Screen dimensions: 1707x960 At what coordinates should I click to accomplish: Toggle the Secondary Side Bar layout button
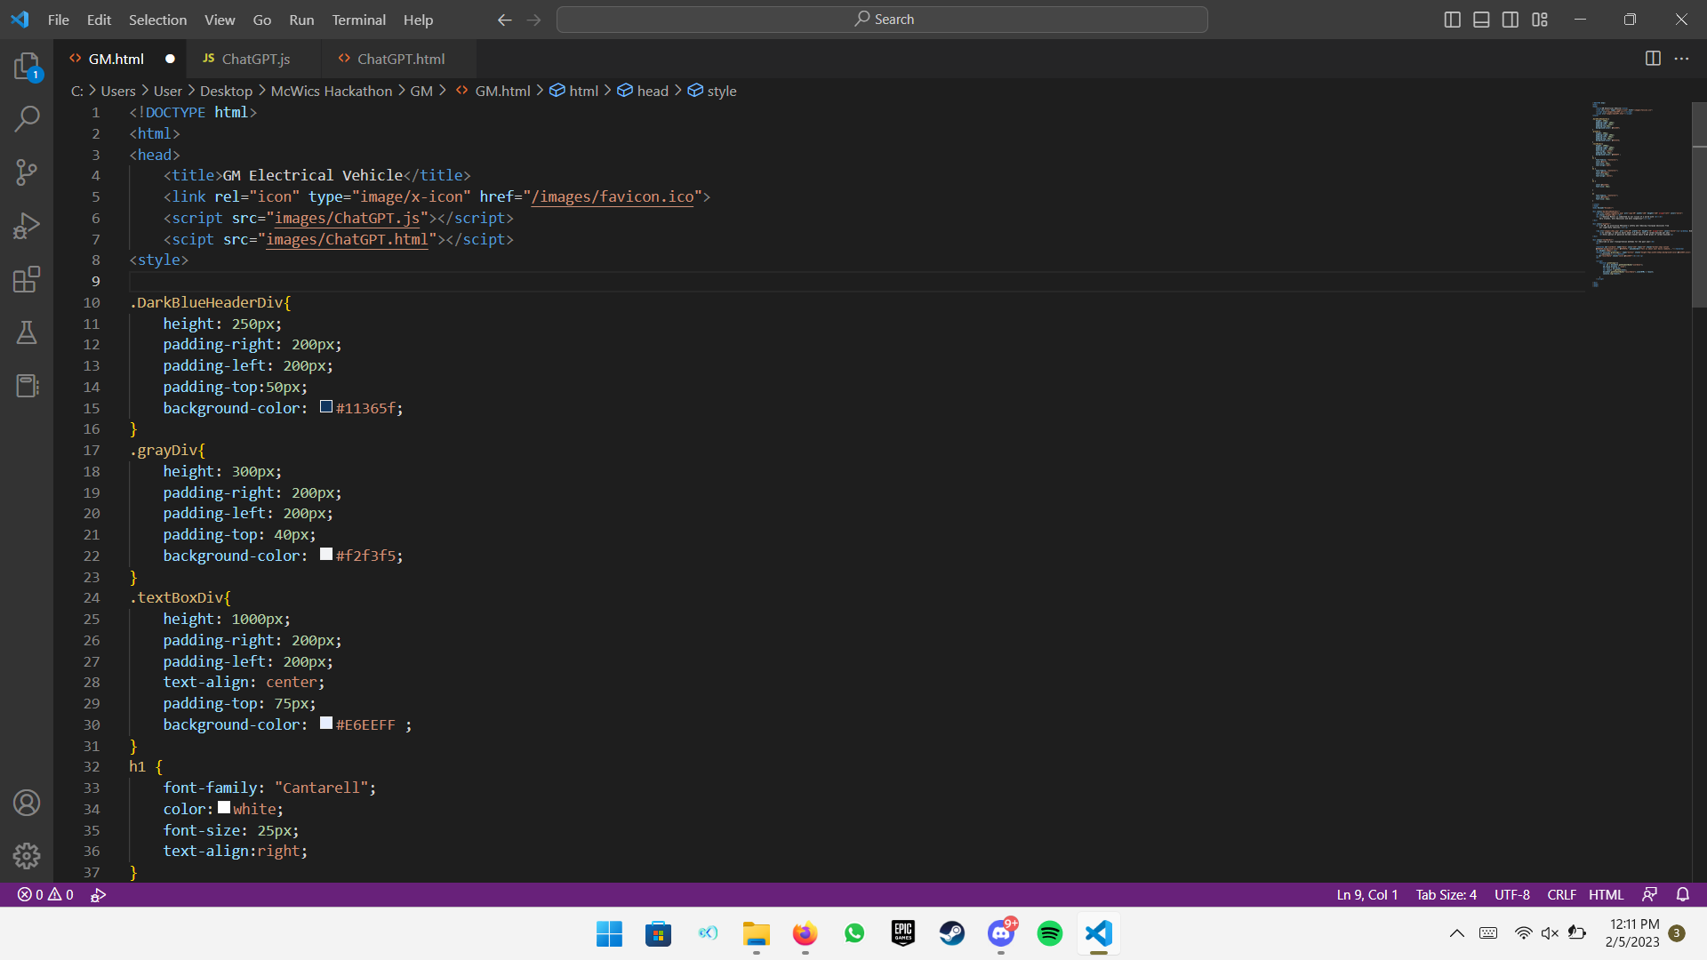[1511, 20]
